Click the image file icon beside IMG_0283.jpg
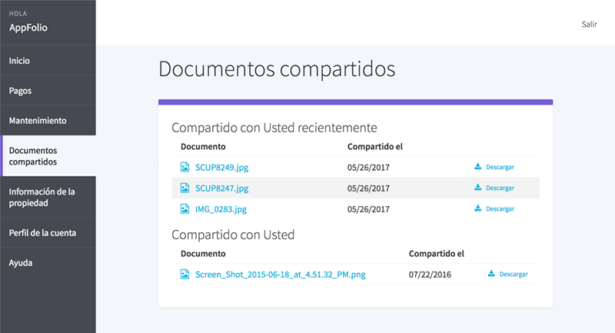 184,208
